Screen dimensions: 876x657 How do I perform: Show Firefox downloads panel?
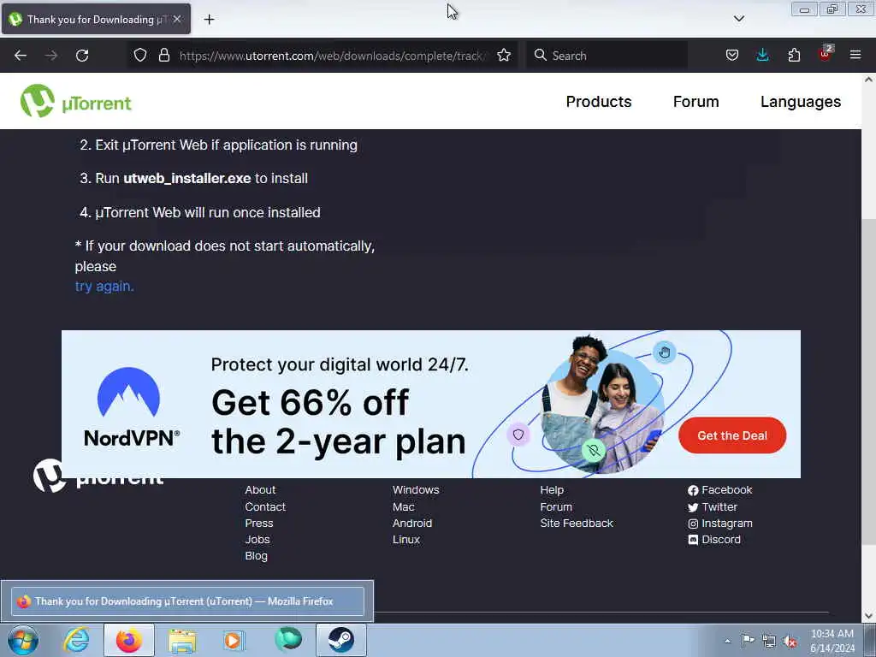[762, 55]
